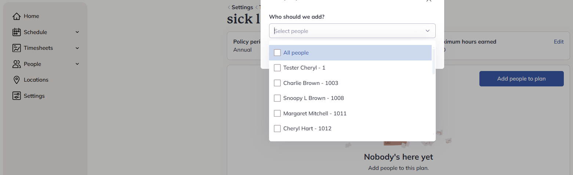Screen dimensions: 573x175
Task: Click the Add people to plan button
Action: (521, 79)
